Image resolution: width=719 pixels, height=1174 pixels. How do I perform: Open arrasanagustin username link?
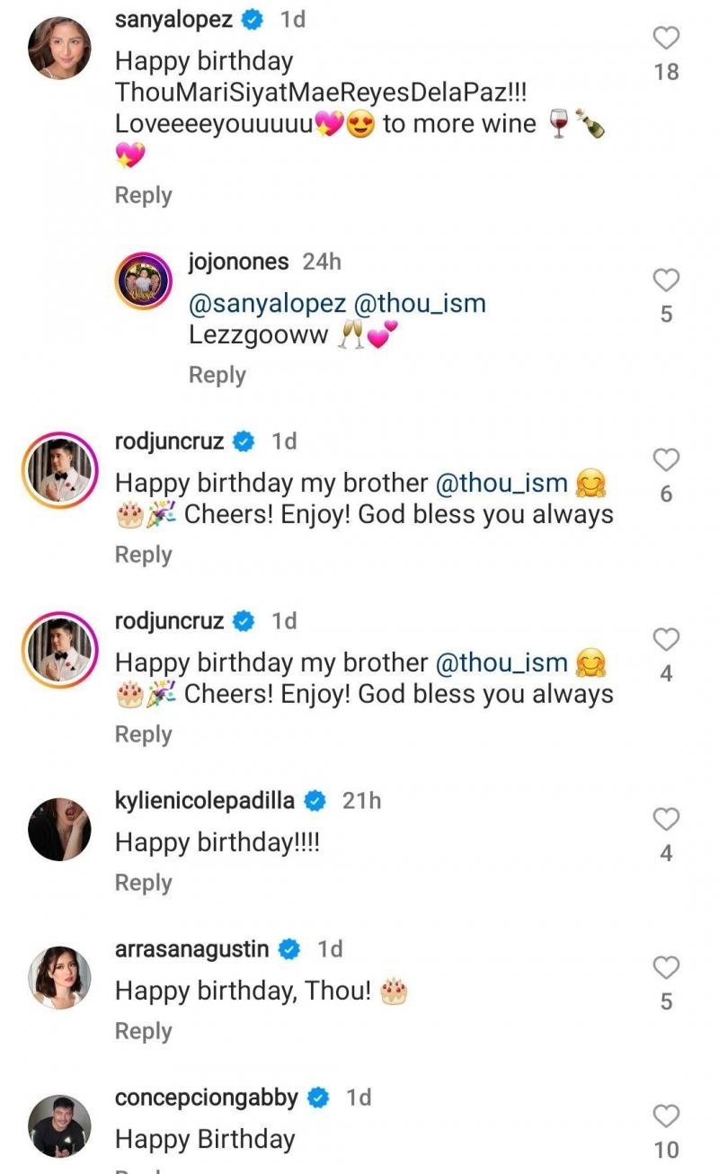pos(192,948)
